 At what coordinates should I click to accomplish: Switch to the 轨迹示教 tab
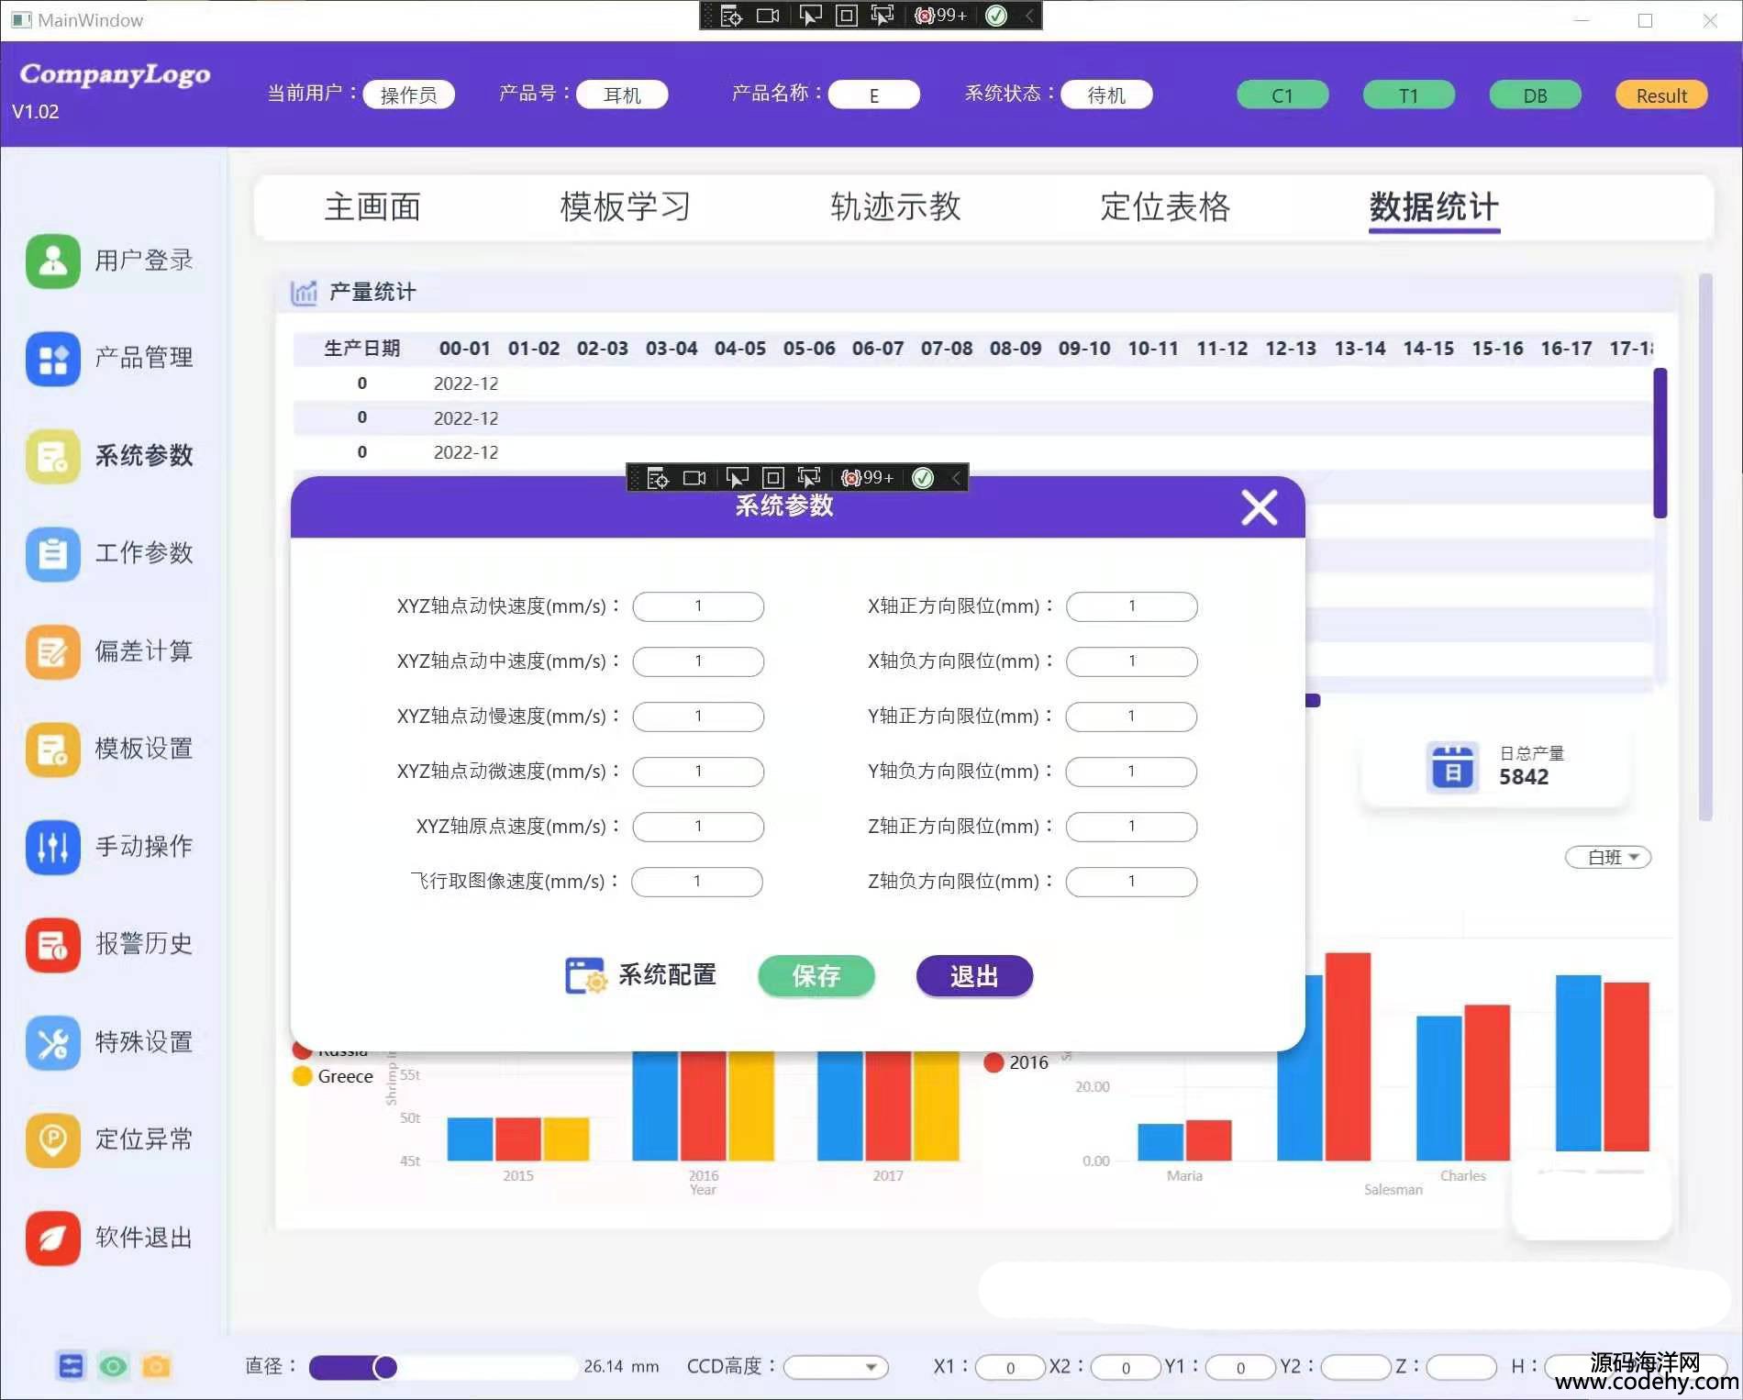pyautogui.click(x=895, y=207)
